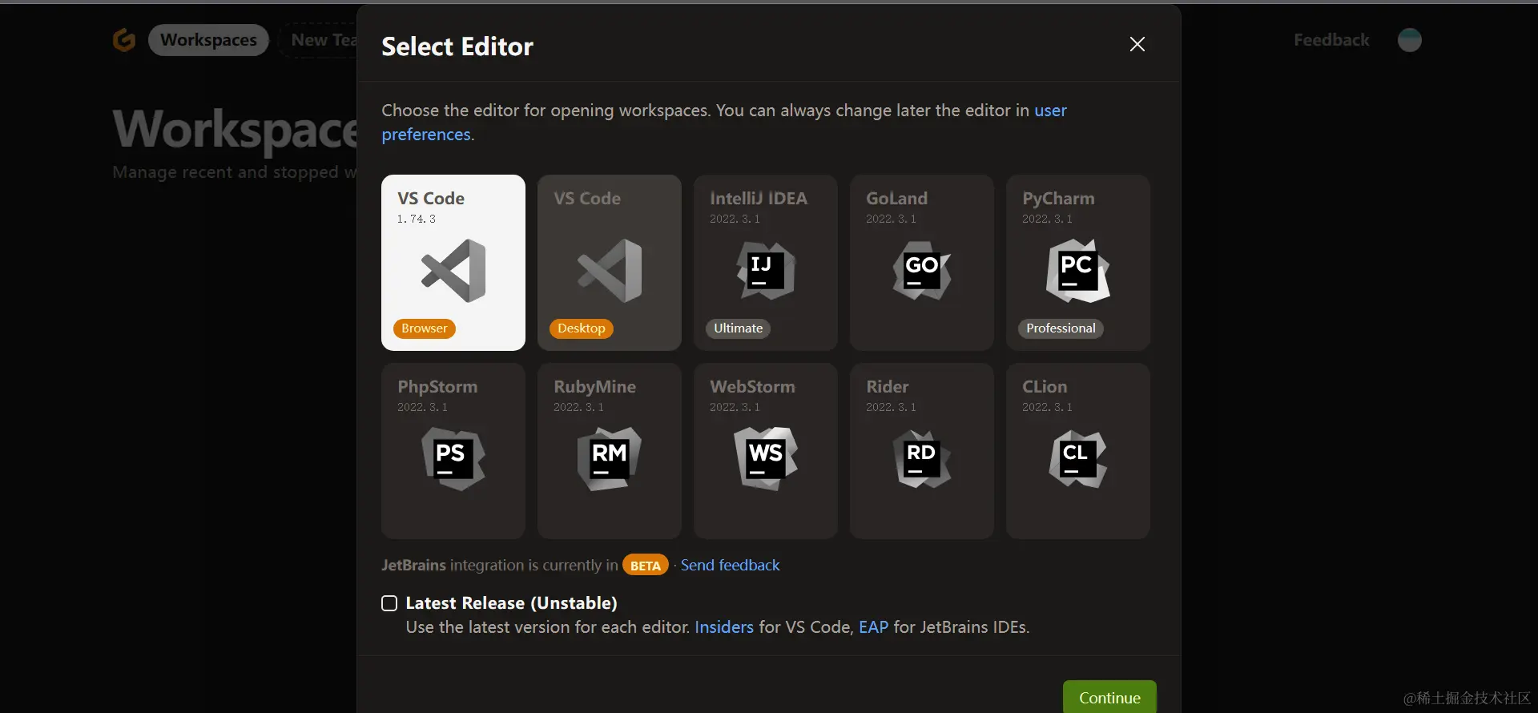Click the WebStorm card title
1538x713 pixels.
[752, 386]
